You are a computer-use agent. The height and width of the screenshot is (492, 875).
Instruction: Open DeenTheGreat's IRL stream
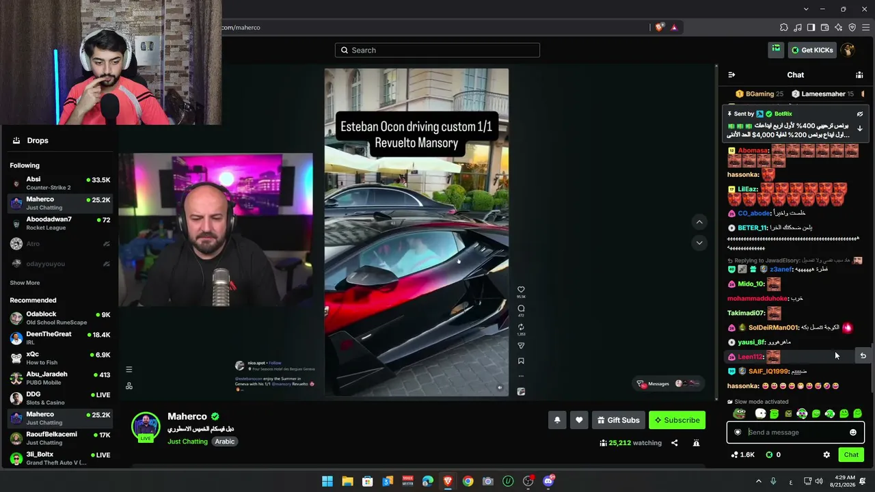[x=60, y=338]
